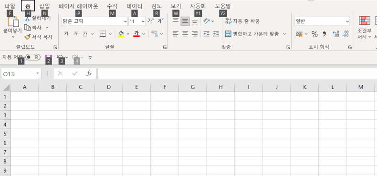Open the 파일 tab

[x=10, y=6]
